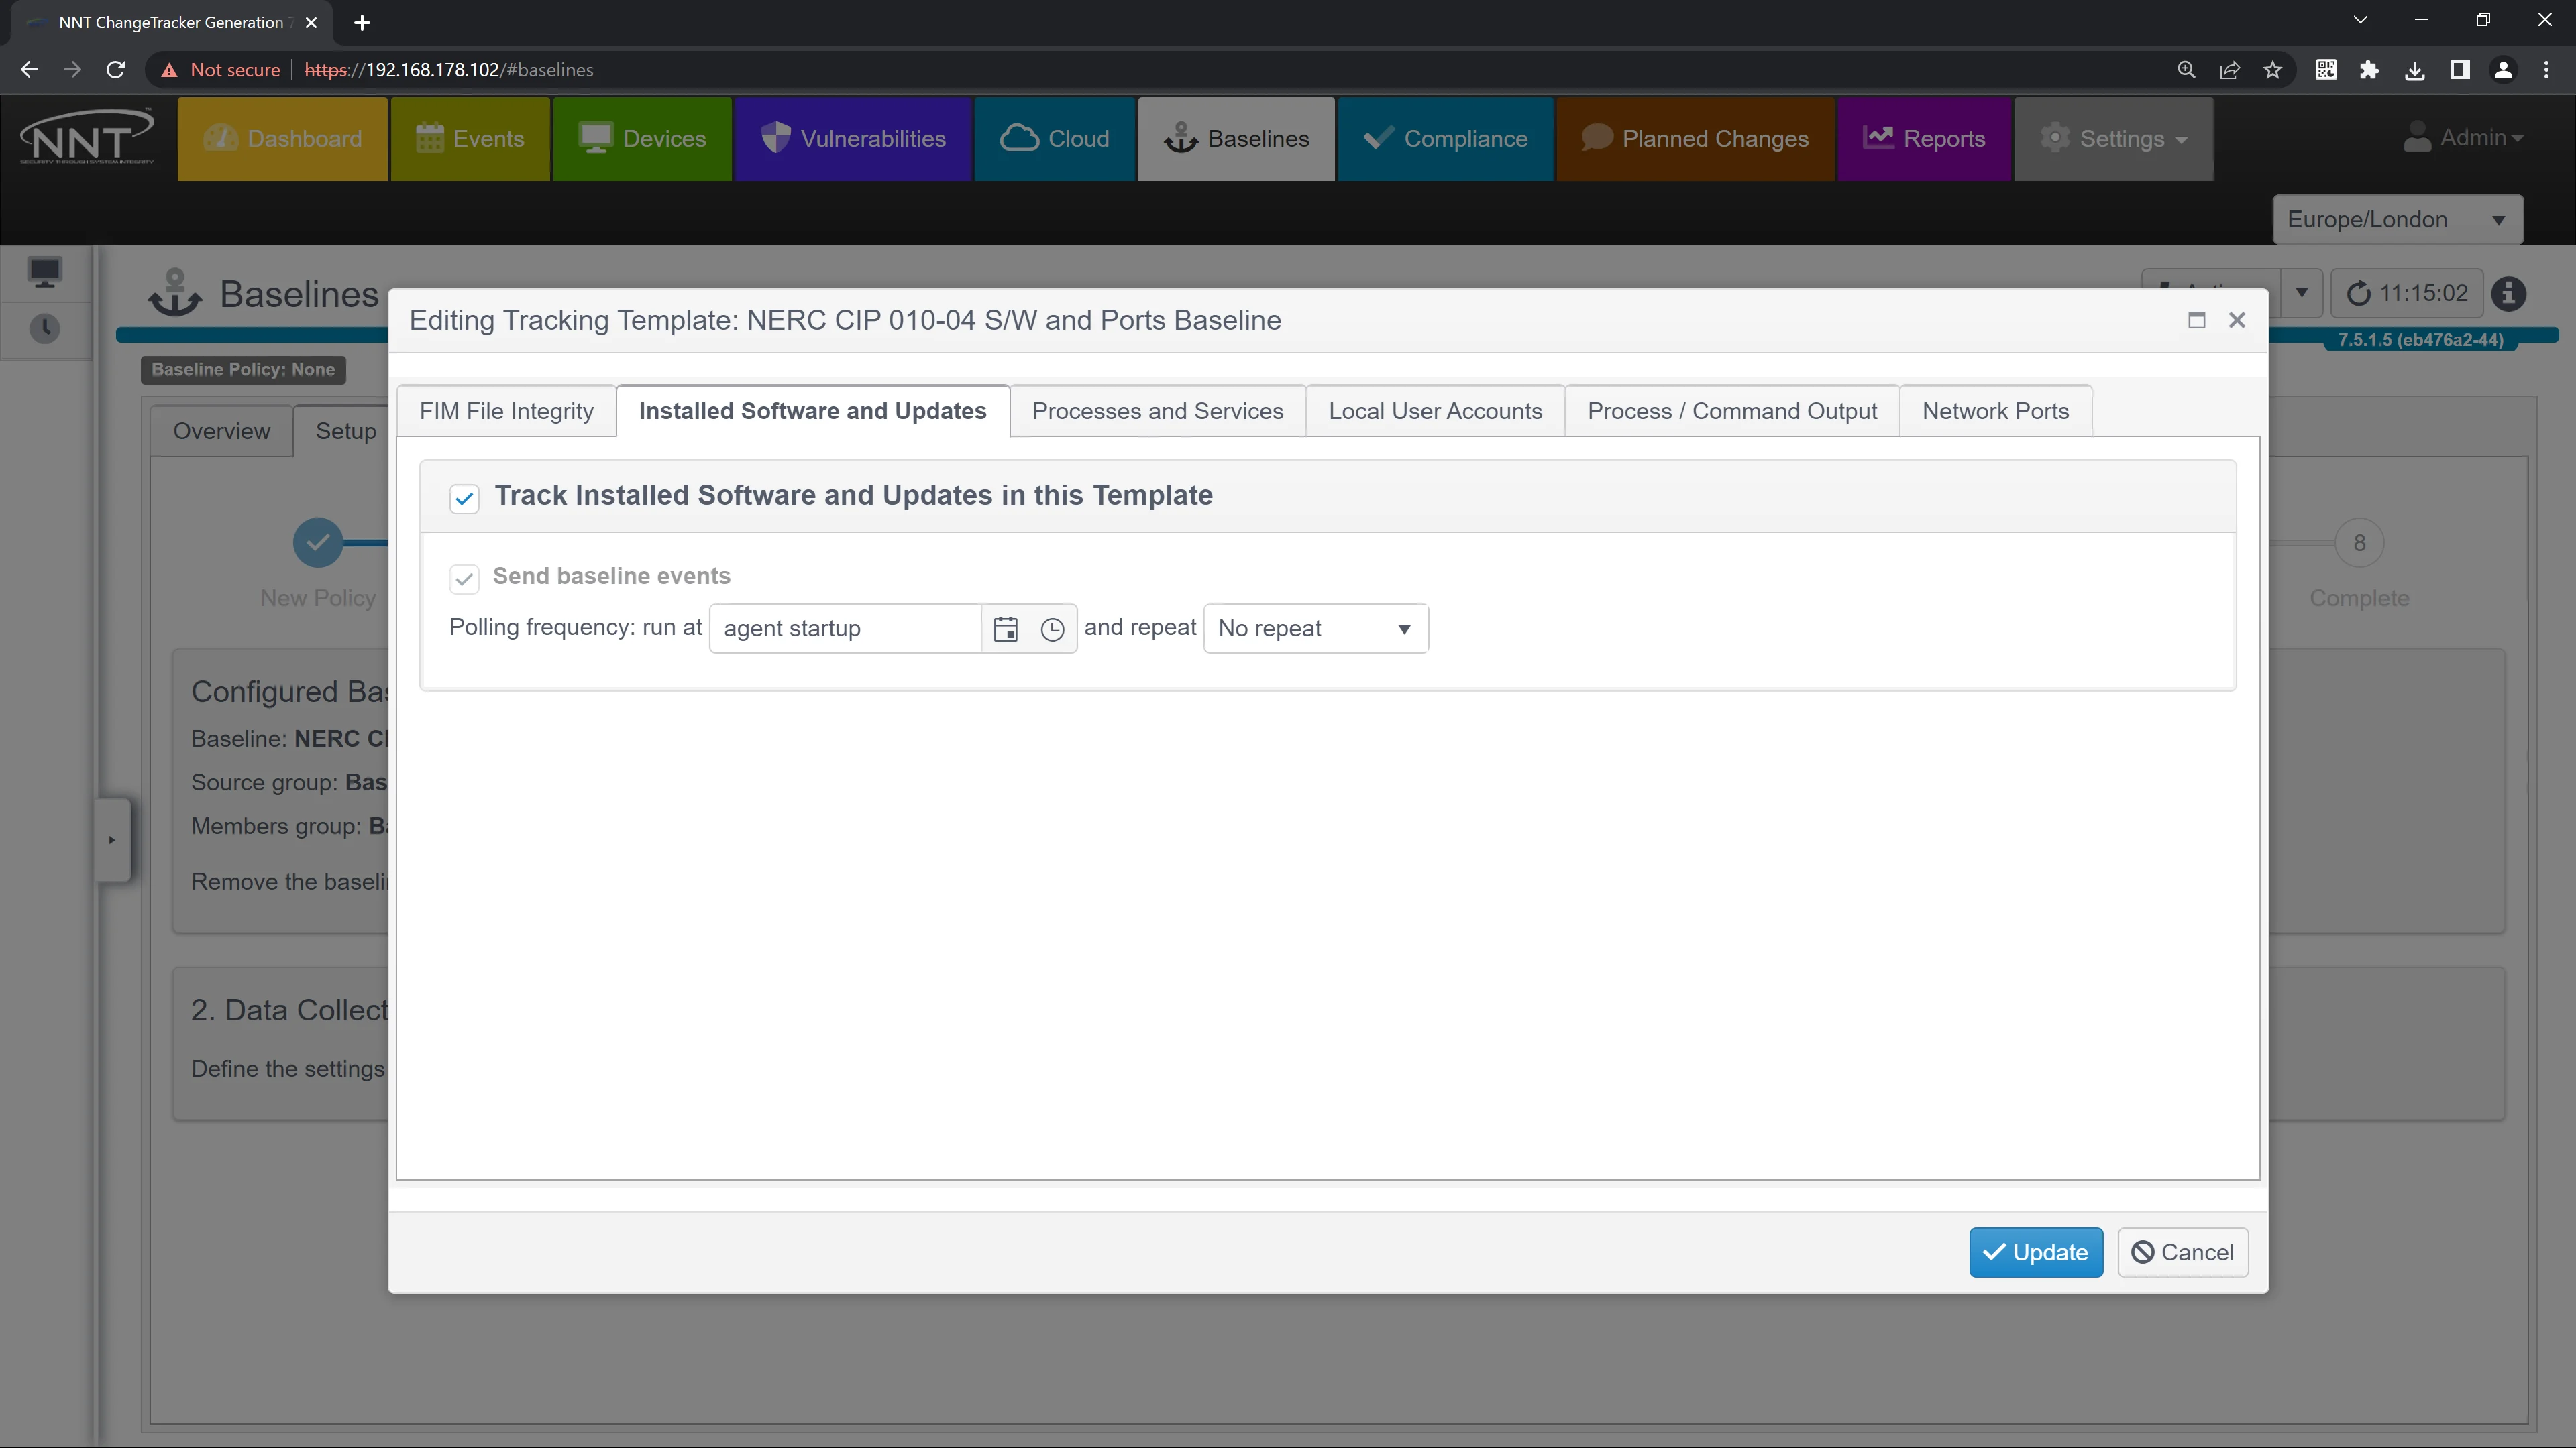This screenshot has width=2576, height=1448.
Task: Open the Overview tab on Baselines page
Action: (x=221, y=430)
